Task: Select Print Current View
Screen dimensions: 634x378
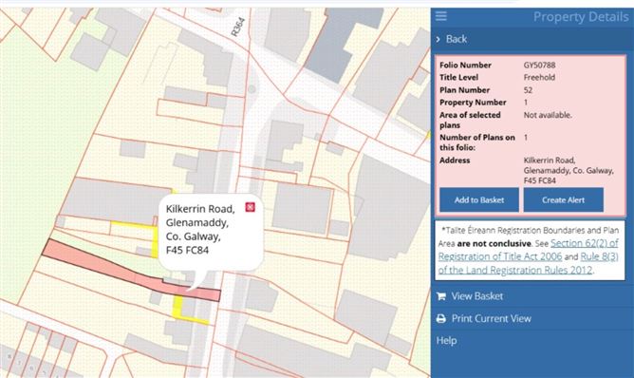Action: 492,318
